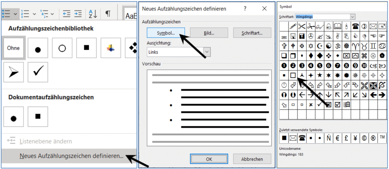Click the increase indent icon

78,14
